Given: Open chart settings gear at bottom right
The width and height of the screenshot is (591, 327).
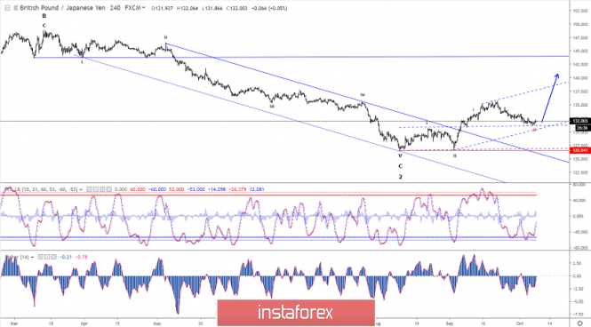Looking at the screenshot, I should (x=580, y=323).
